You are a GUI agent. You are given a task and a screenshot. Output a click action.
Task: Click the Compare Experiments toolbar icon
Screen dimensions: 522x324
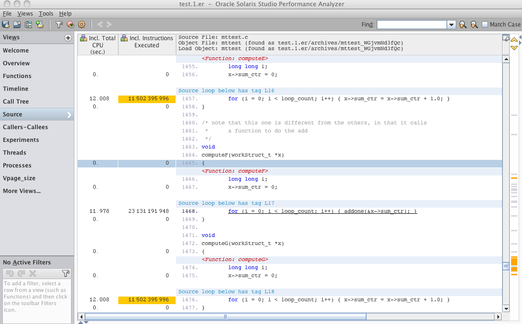coord(28,24)
